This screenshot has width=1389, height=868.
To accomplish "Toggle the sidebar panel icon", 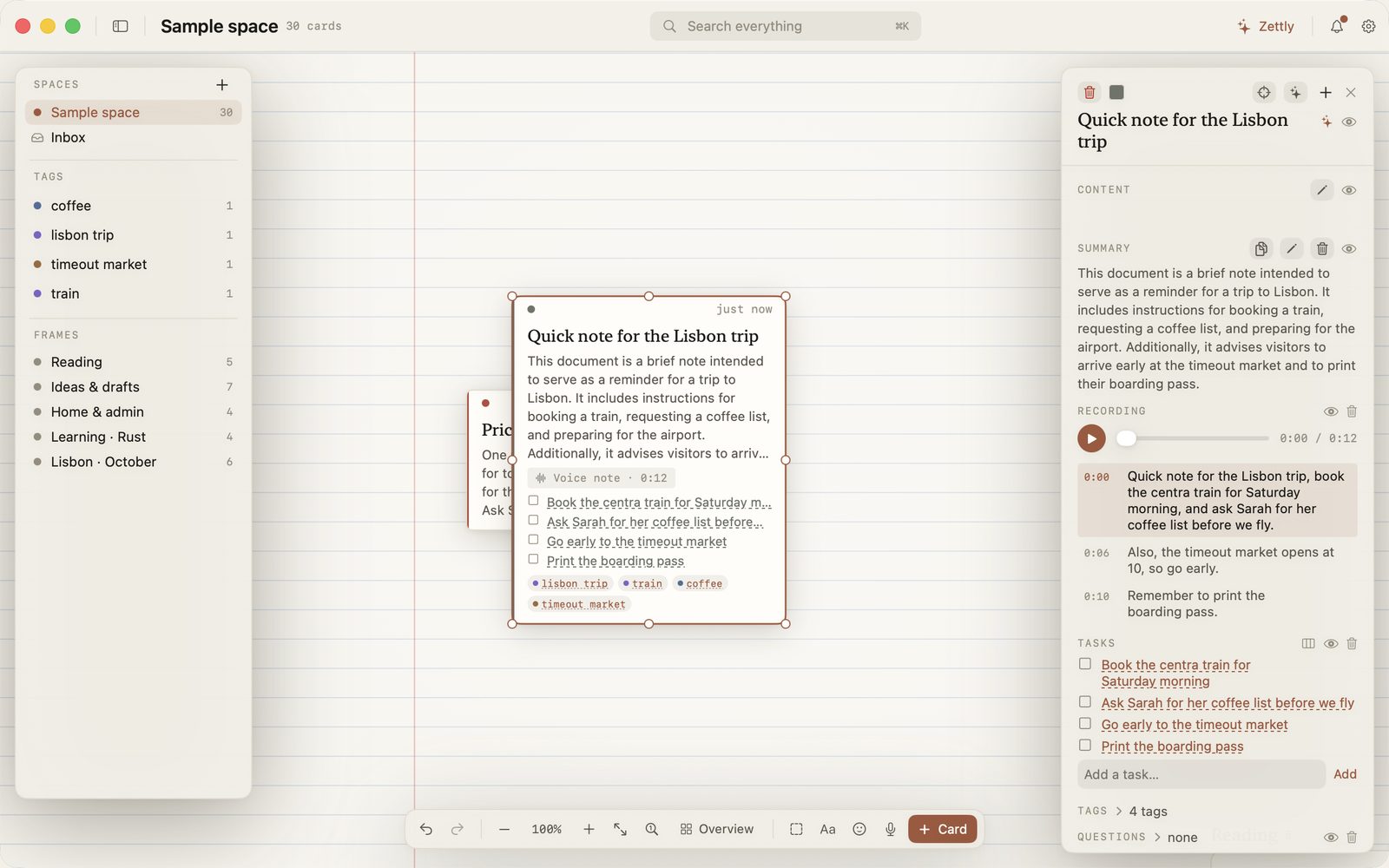I will pyautogui.click(x=121, y=26).
